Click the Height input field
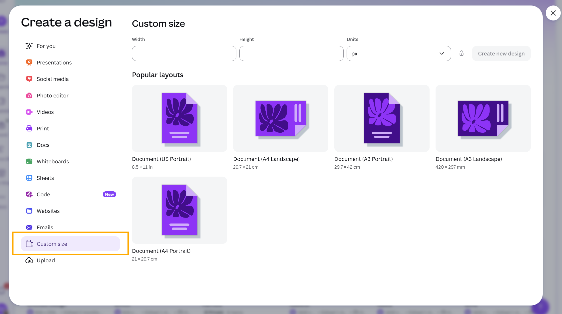 click(291, 53)
